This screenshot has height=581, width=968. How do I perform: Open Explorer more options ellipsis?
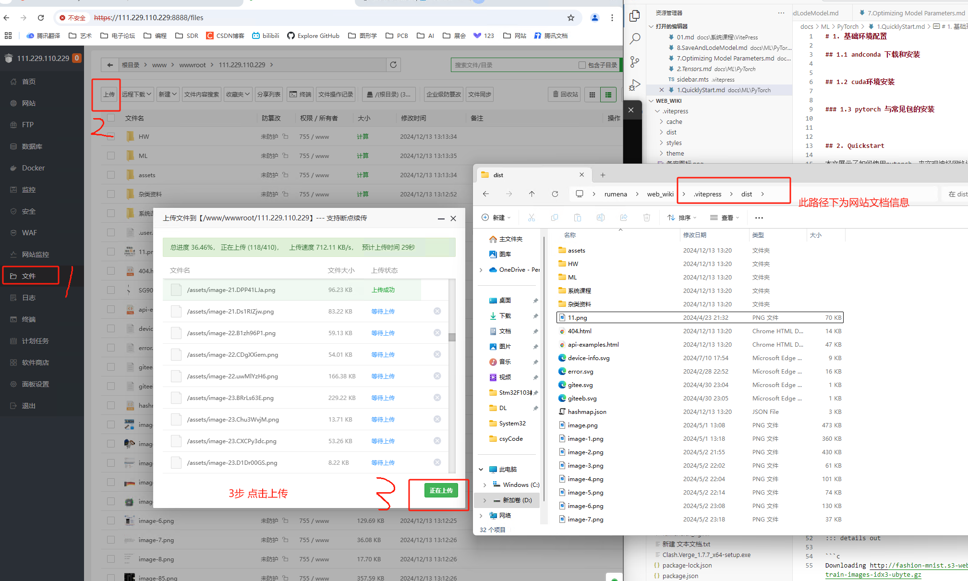(759, 218)
